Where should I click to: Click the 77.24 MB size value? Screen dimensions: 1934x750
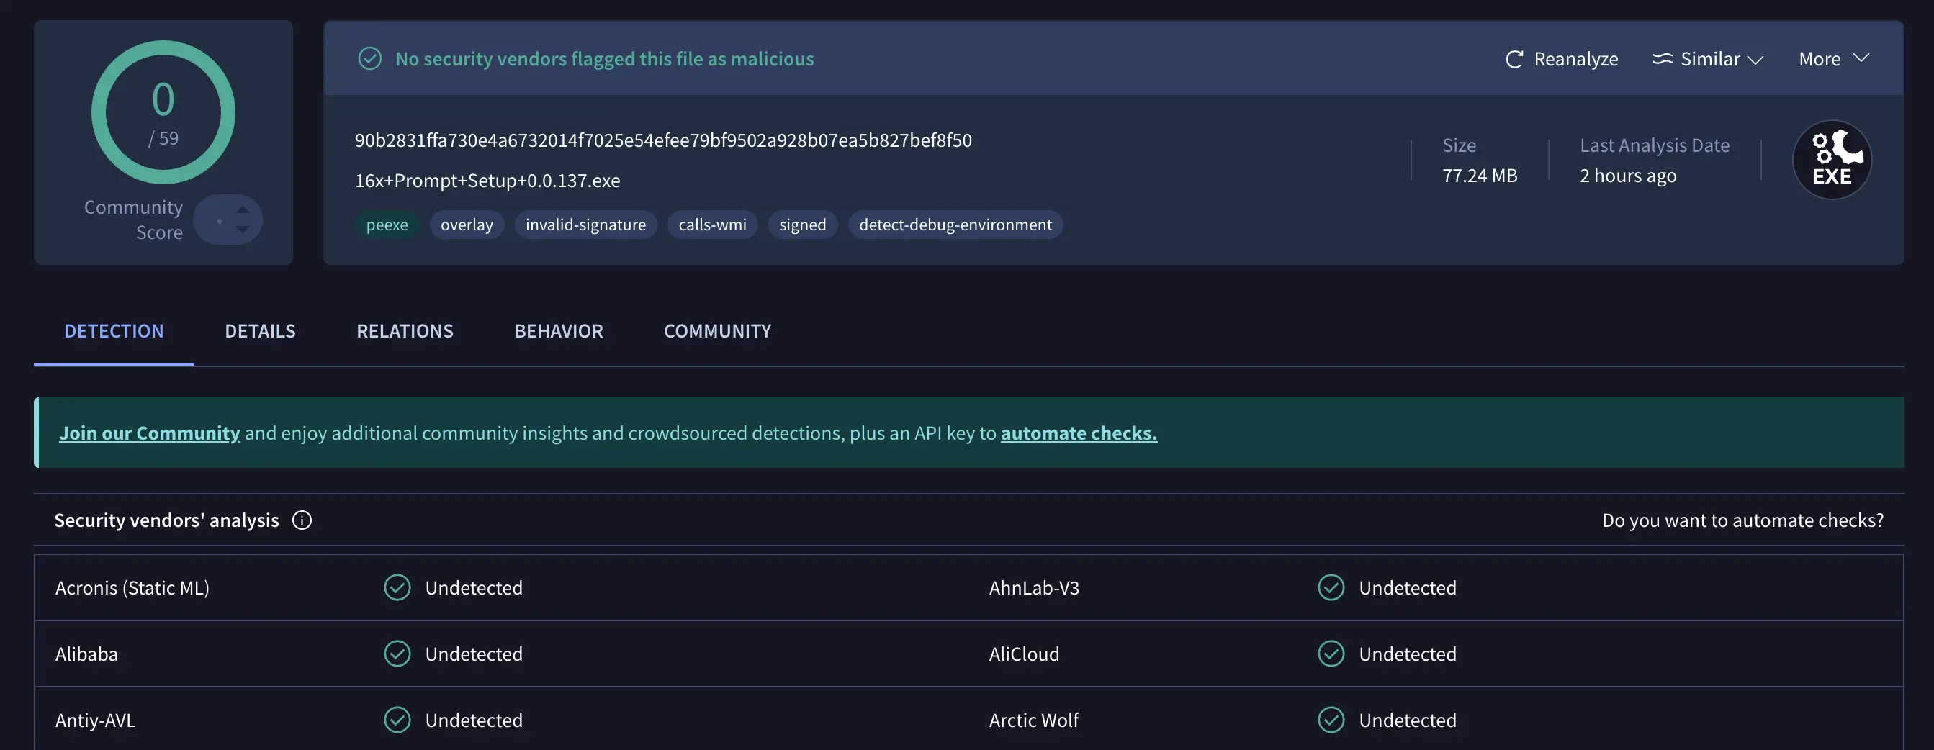pyautogui.click(x=1480, y=176)
